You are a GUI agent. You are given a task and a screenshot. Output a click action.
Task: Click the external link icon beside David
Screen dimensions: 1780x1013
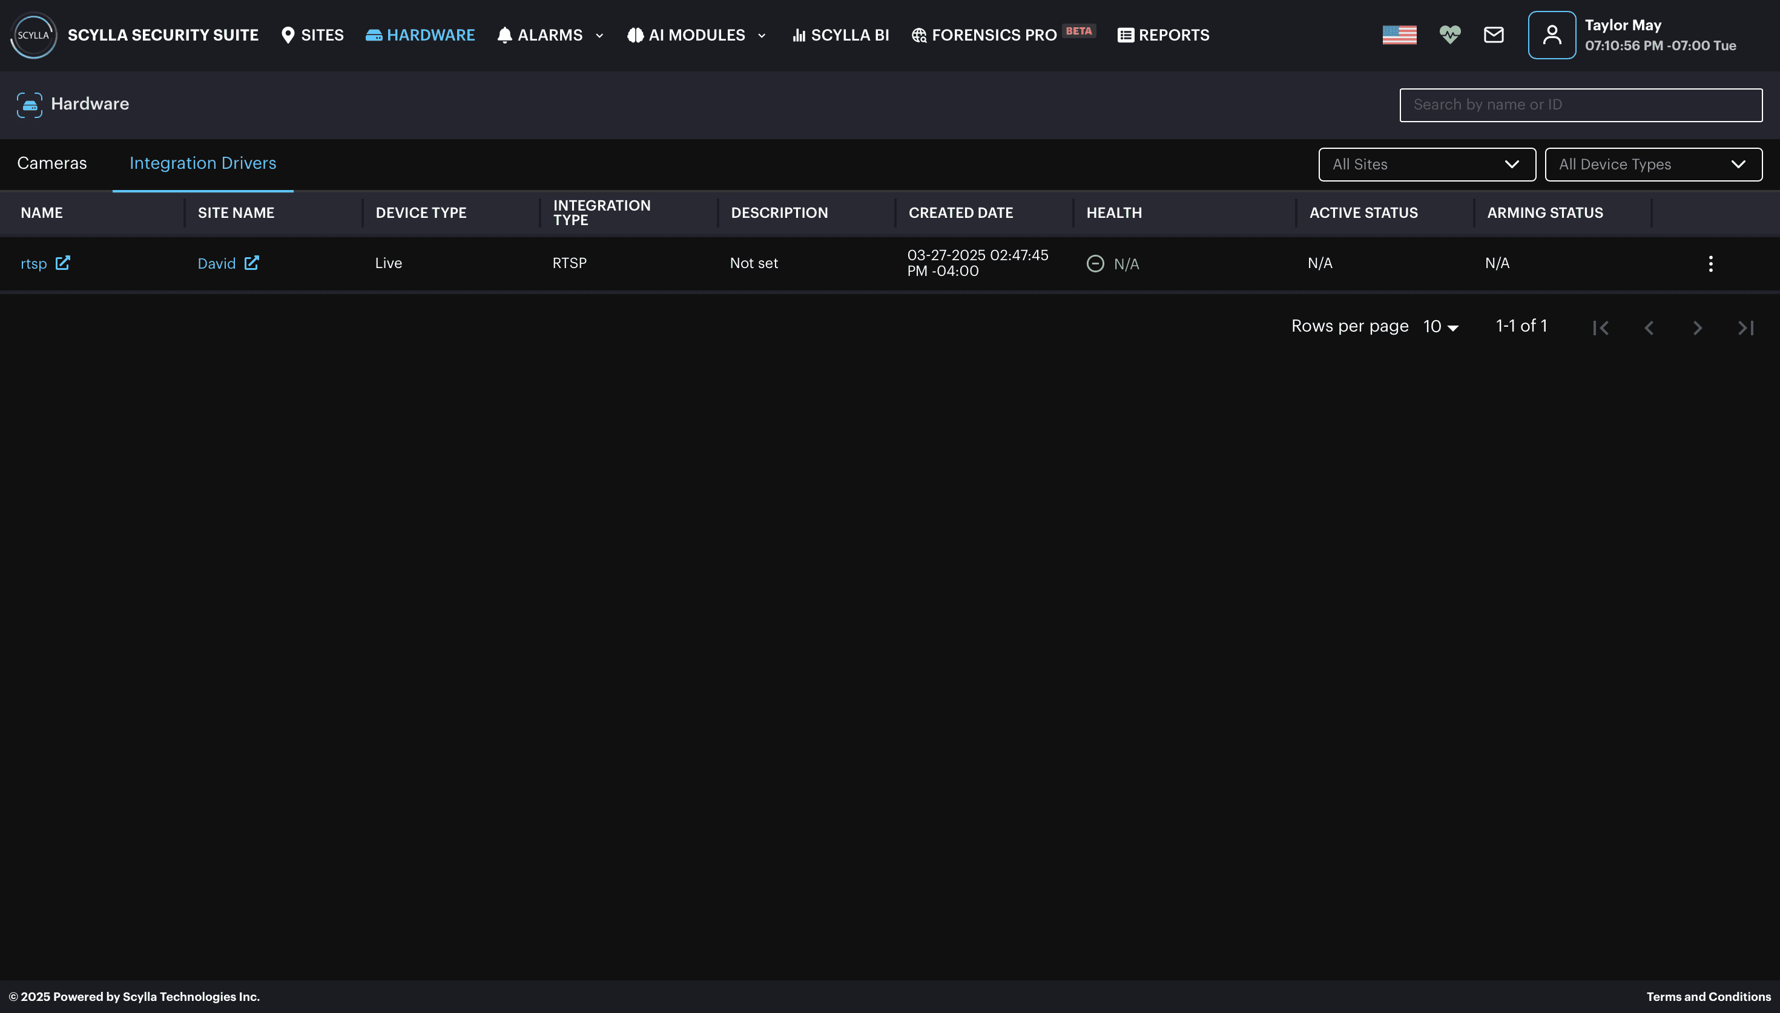252,263
